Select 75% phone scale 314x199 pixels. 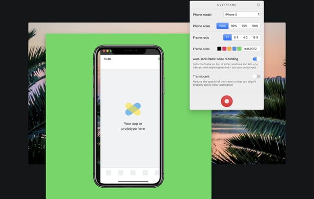[244, 26]
